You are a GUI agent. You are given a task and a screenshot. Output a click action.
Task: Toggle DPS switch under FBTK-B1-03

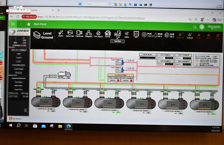118,112
